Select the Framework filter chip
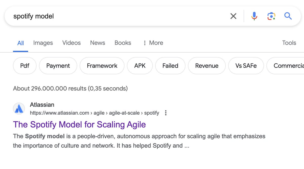 [102, 66]
